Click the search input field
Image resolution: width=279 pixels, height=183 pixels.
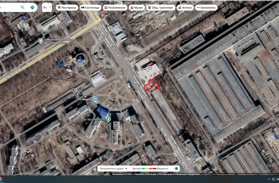[10, 7]
